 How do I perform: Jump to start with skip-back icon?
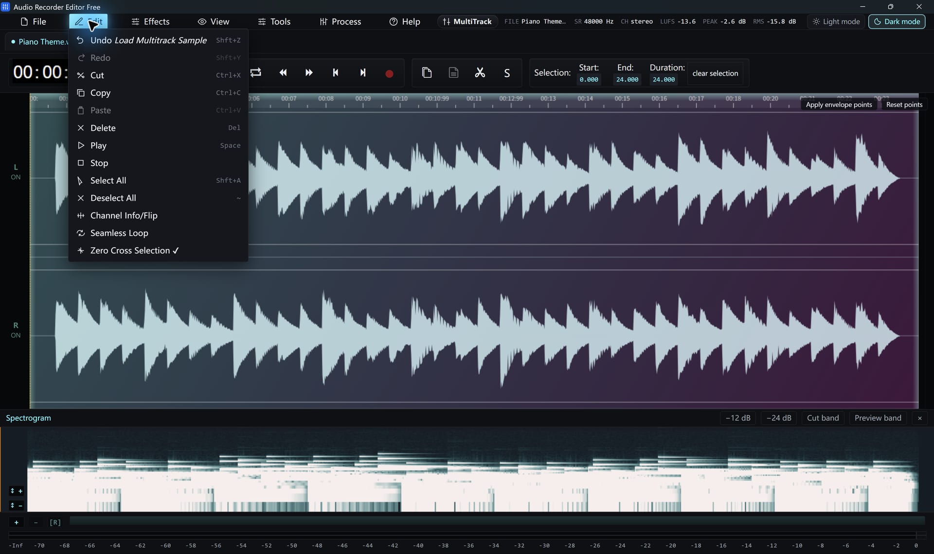pos(336,73)
